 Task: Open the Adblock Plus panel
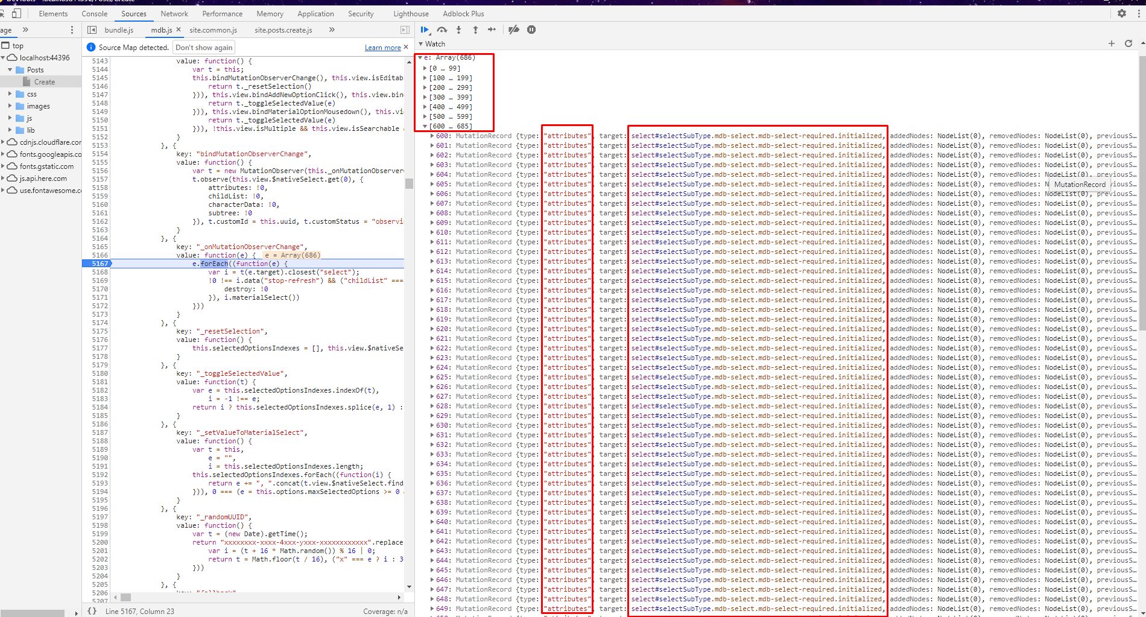point(463,13)
